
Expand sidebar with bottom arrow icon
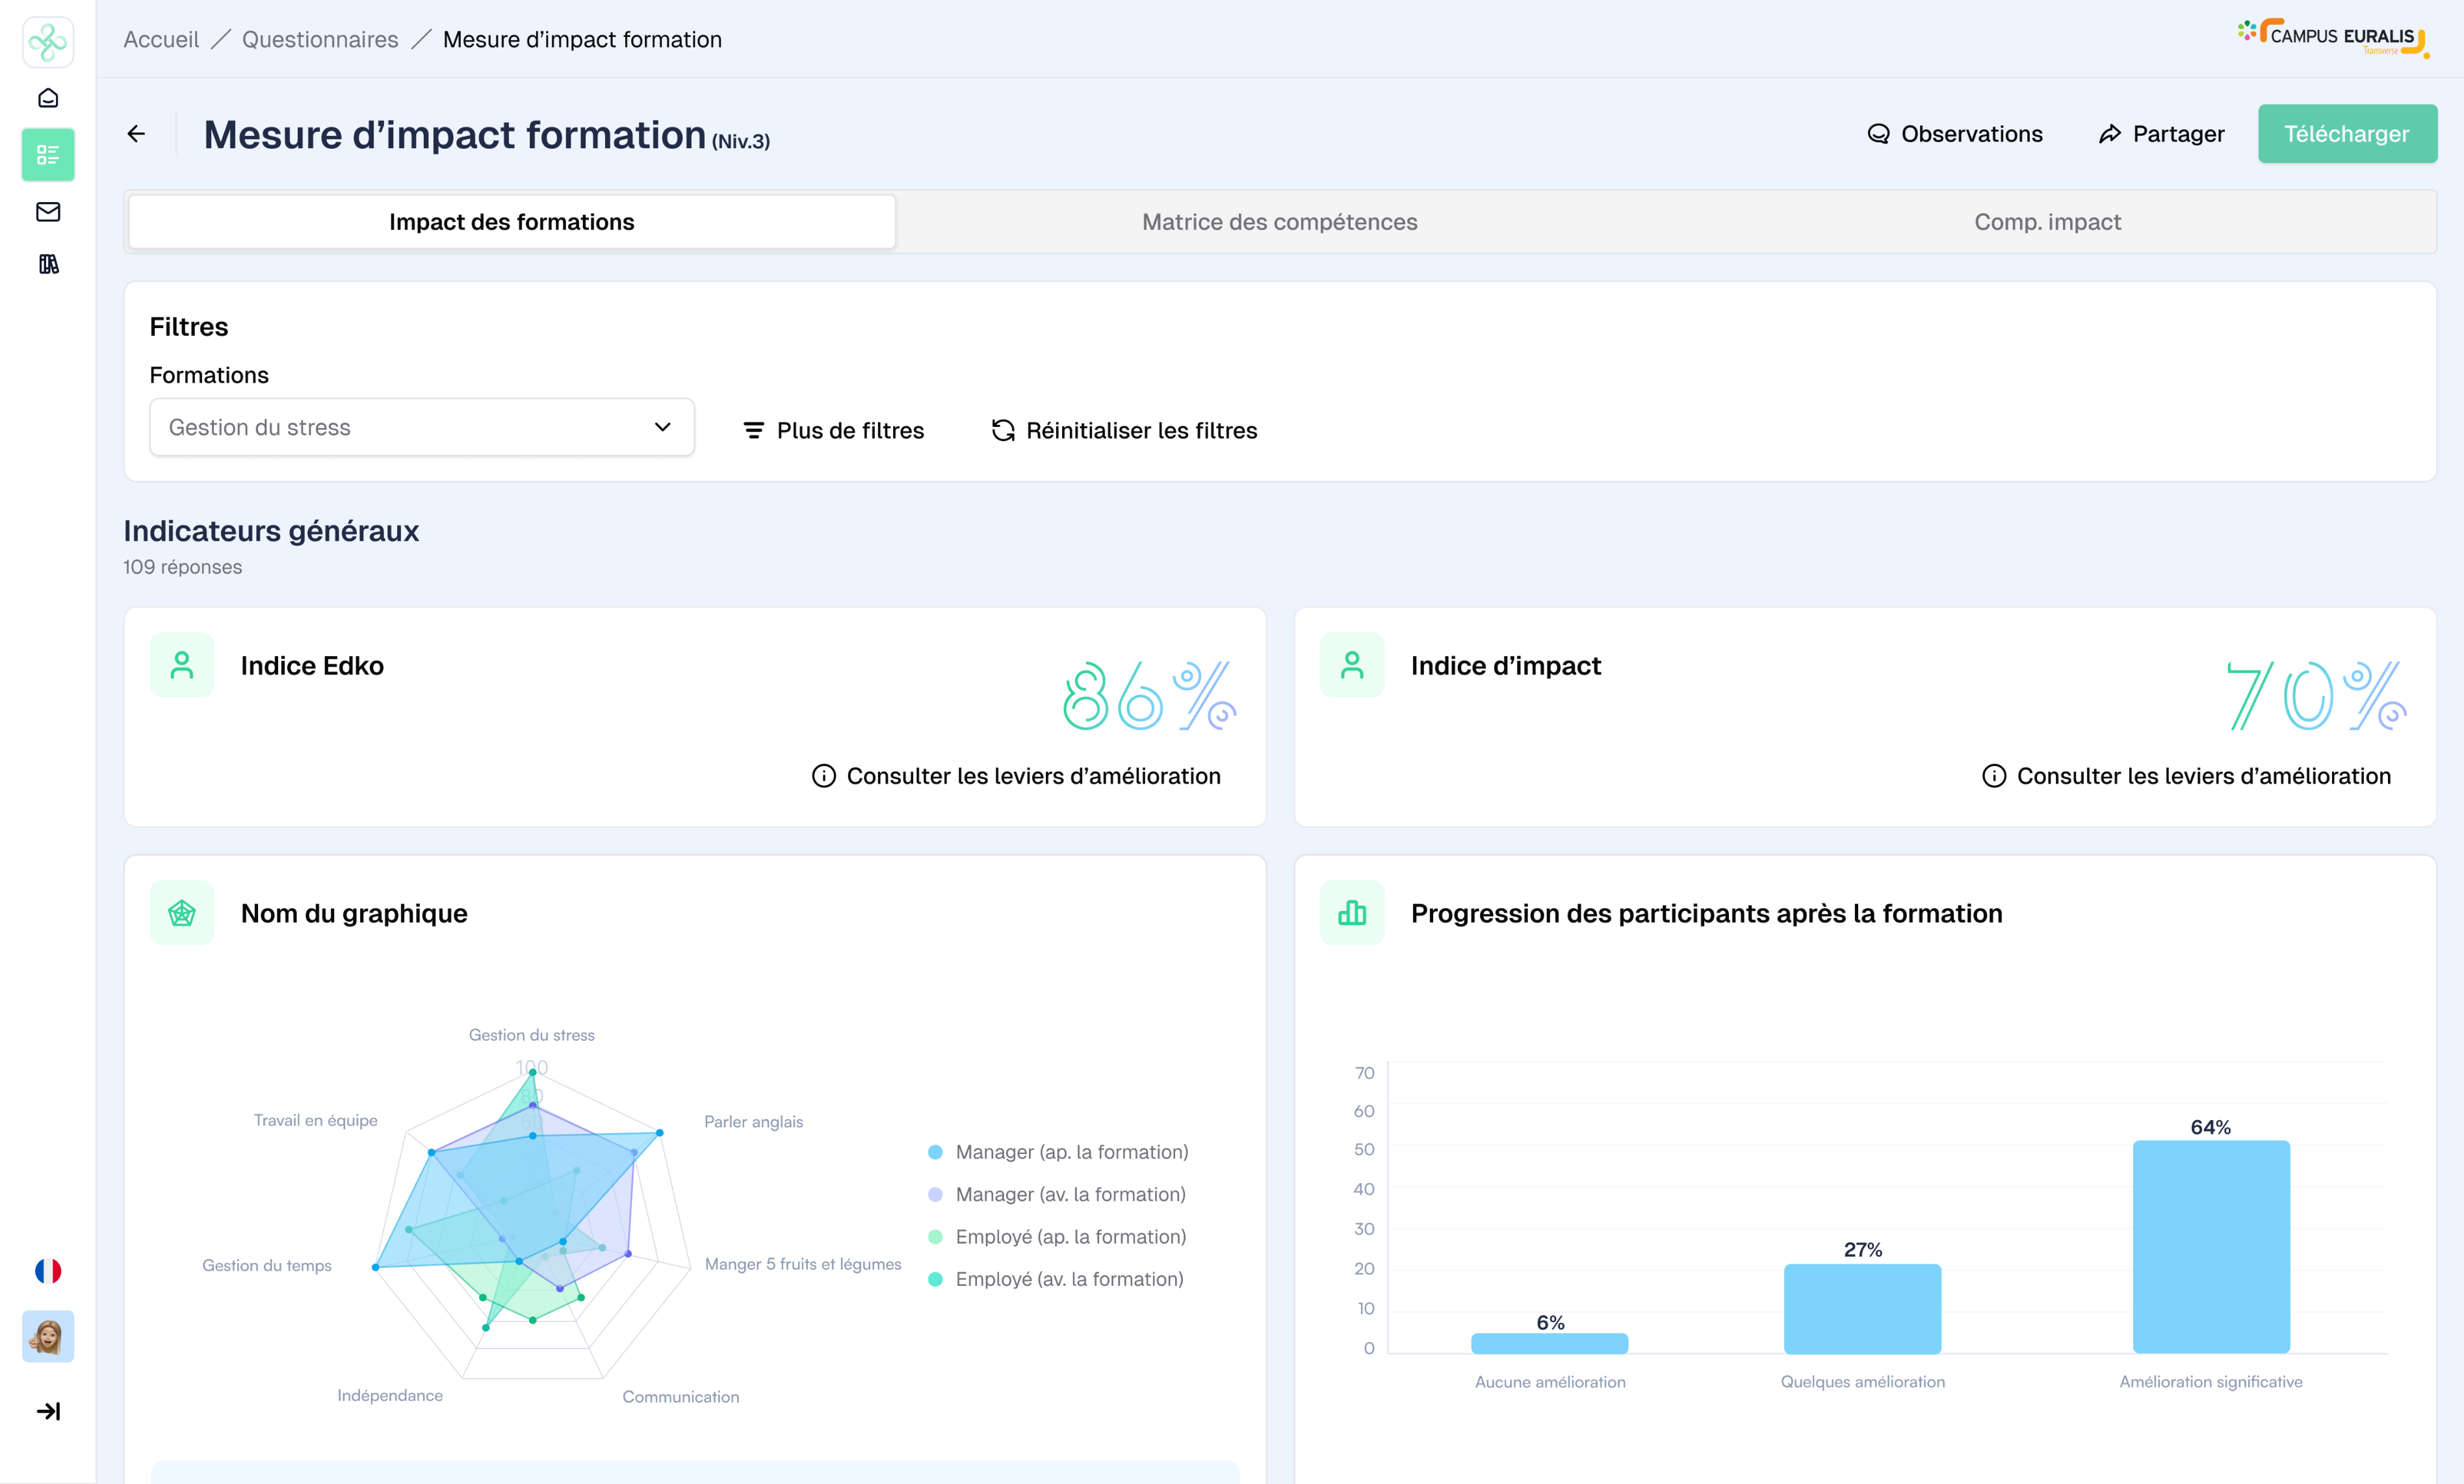point(48,1411)
